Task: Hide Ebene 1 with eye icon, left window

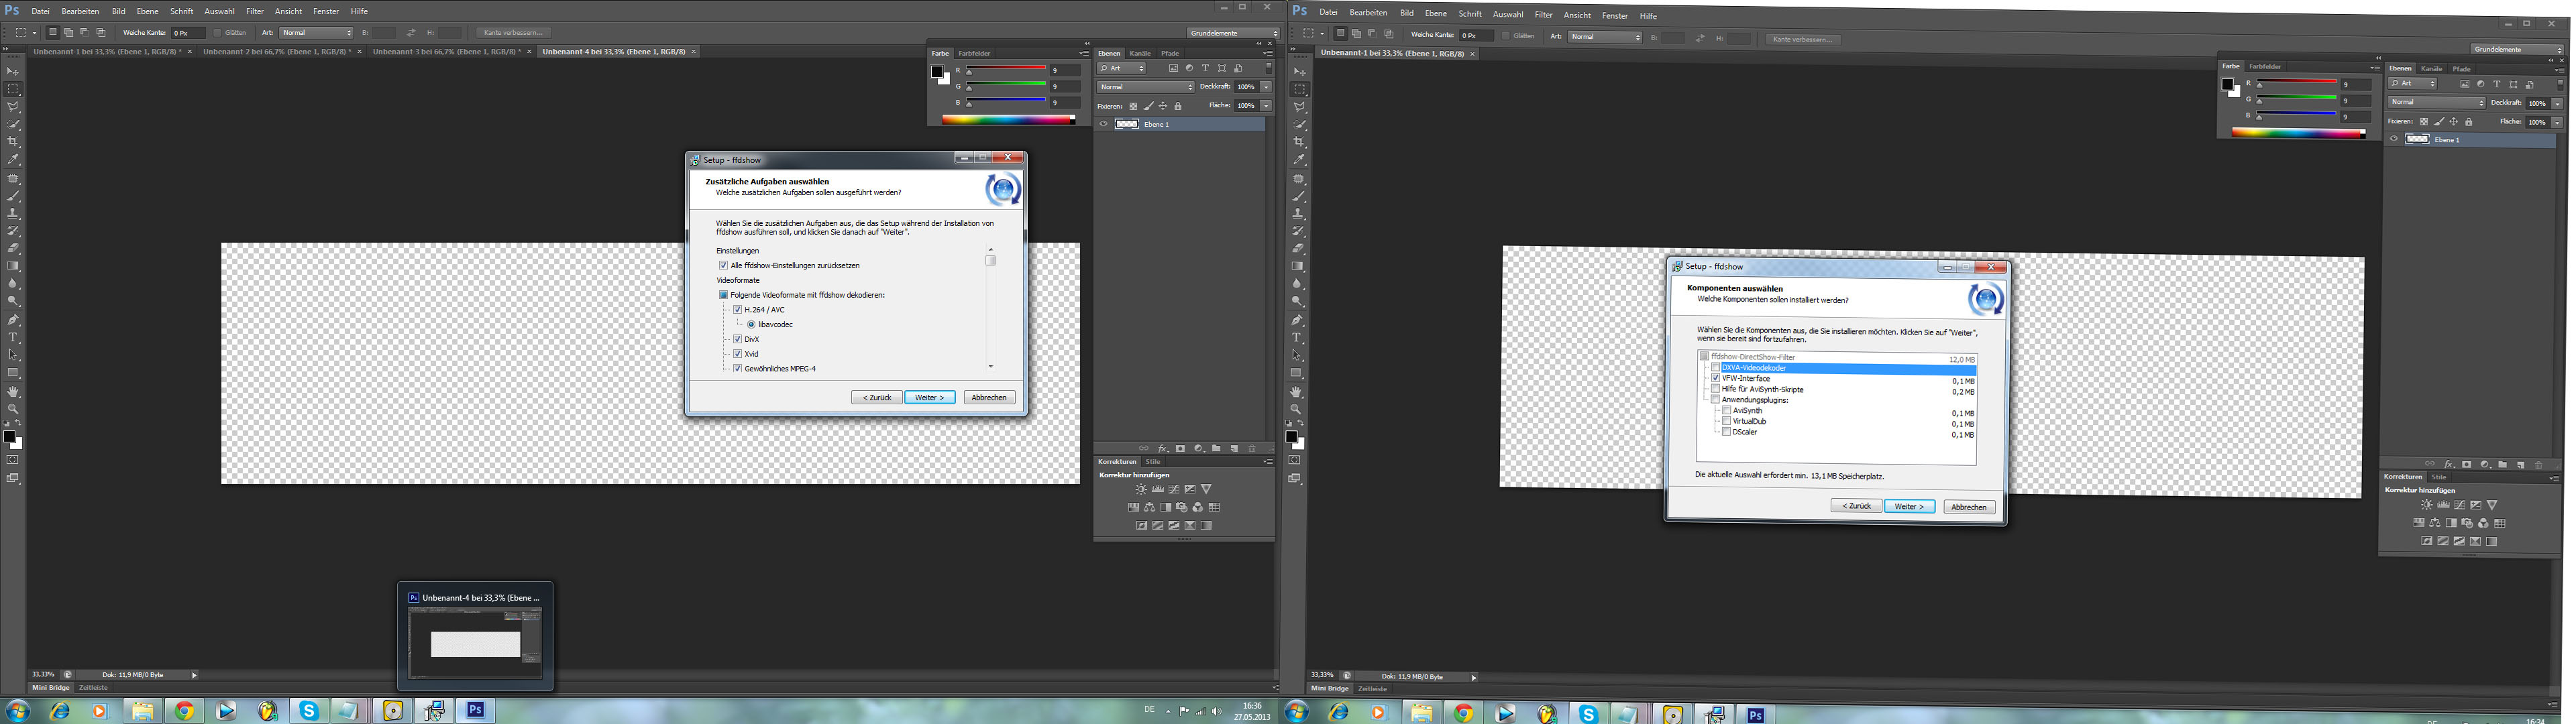Action: coord(1104,124)
